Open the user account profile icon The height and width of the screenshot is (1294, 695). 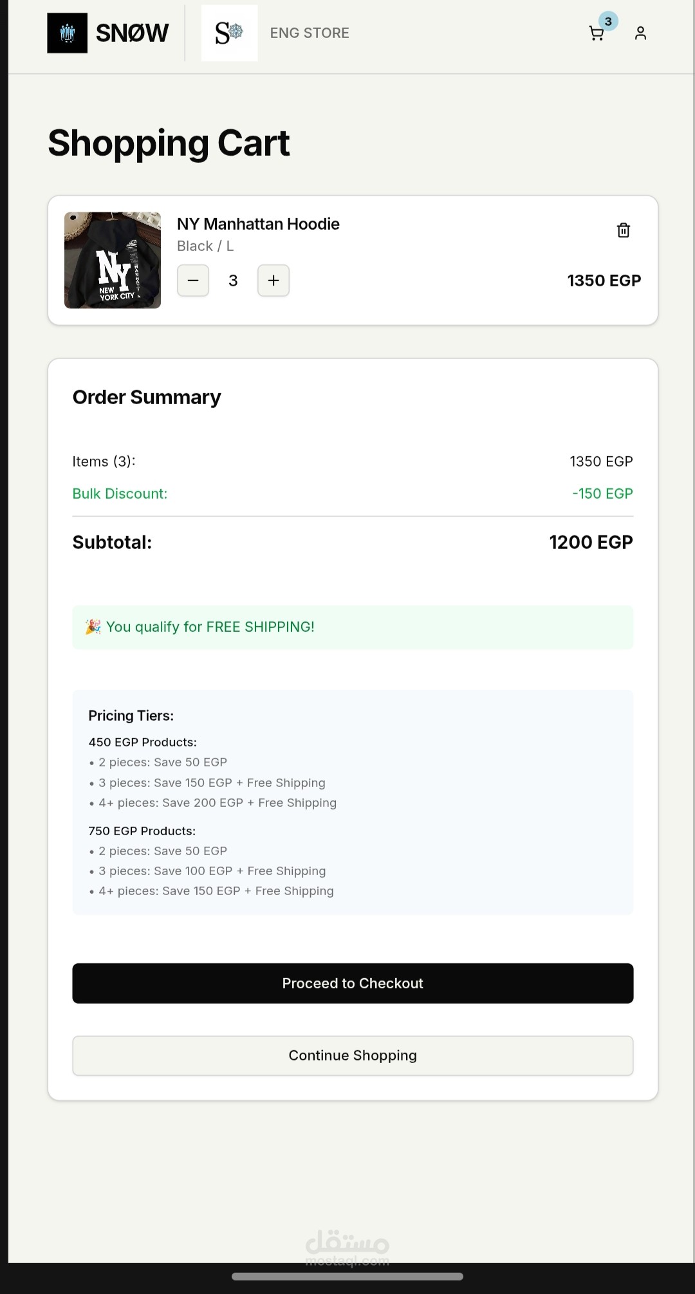(640, 33)
